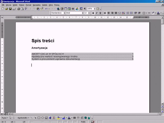Open an existing file with Open icon
This screenshot has width=164, height=123.
[x=7, y=9]
